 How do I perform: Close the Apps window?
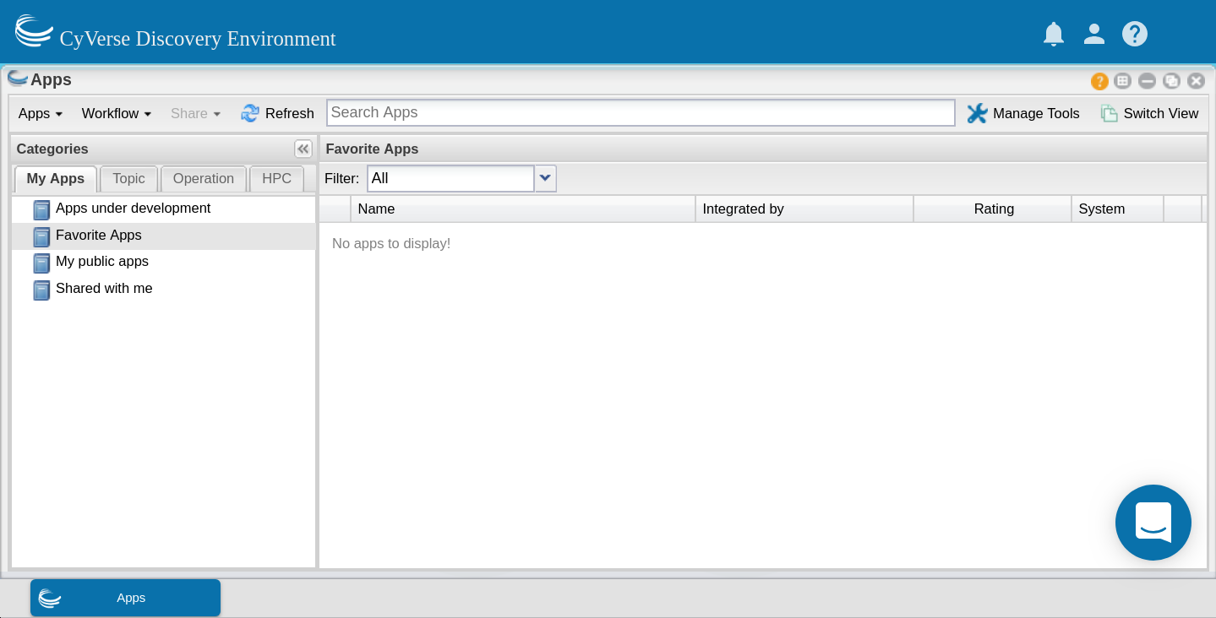click(x=1196, y=81)
